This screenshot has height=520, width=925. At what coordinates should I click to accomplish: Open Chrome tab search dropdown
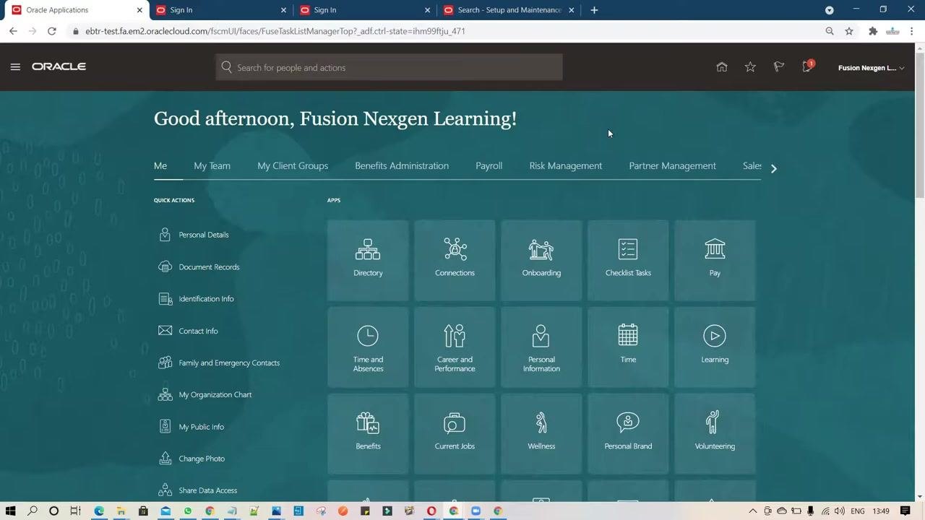(x=830, y=10)
